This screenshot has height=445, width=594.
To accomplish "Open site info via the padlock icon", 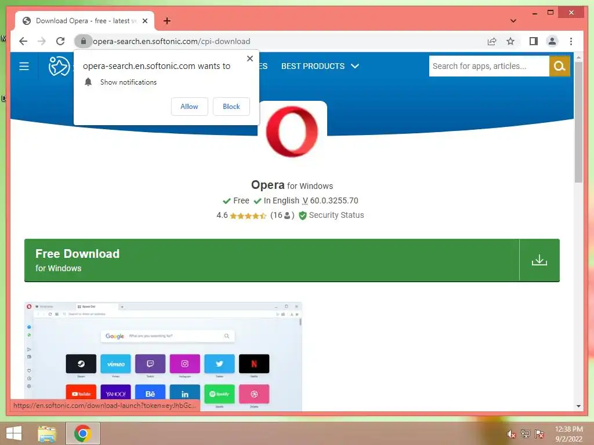I will pos(84,41).
